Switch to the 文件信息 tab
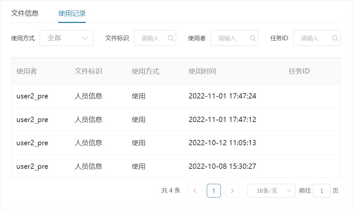The image size is (353, 209). 25,13
